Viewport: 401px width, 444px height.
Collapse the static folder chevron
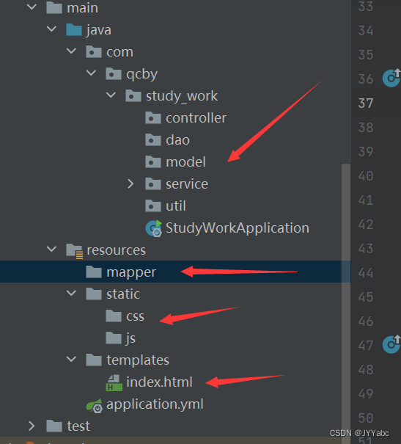pyautogui.click(x=71, y=293)
